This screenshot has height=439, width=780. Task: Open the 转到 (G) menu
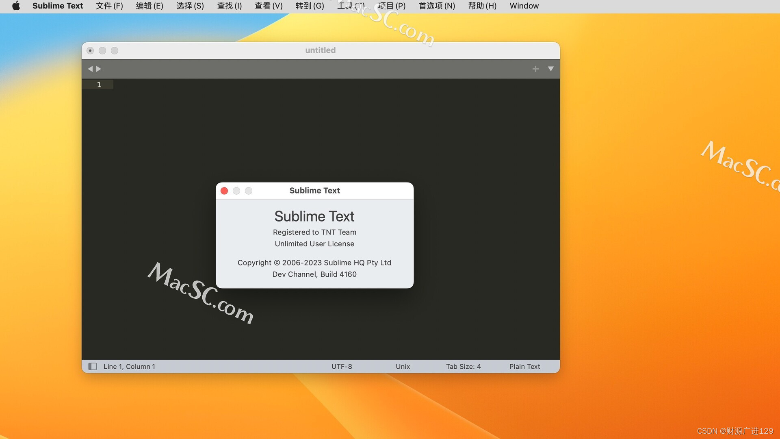(310, 6)
